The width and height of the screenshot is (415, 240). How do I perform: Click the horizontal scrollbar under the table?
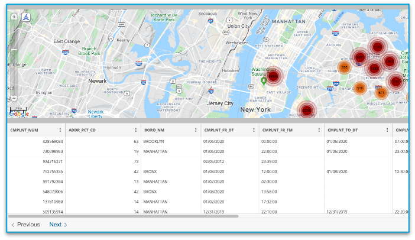124,216
